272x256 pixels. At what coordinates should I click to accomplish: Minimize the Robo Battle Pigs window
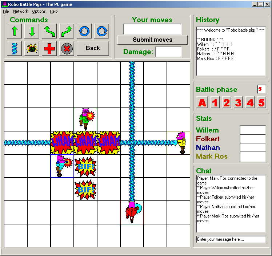point(255,4)
